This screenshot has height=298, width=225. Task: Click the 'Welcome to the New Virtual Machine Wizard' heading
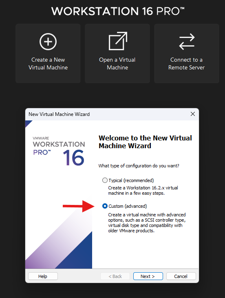click(x=145, y=142)
